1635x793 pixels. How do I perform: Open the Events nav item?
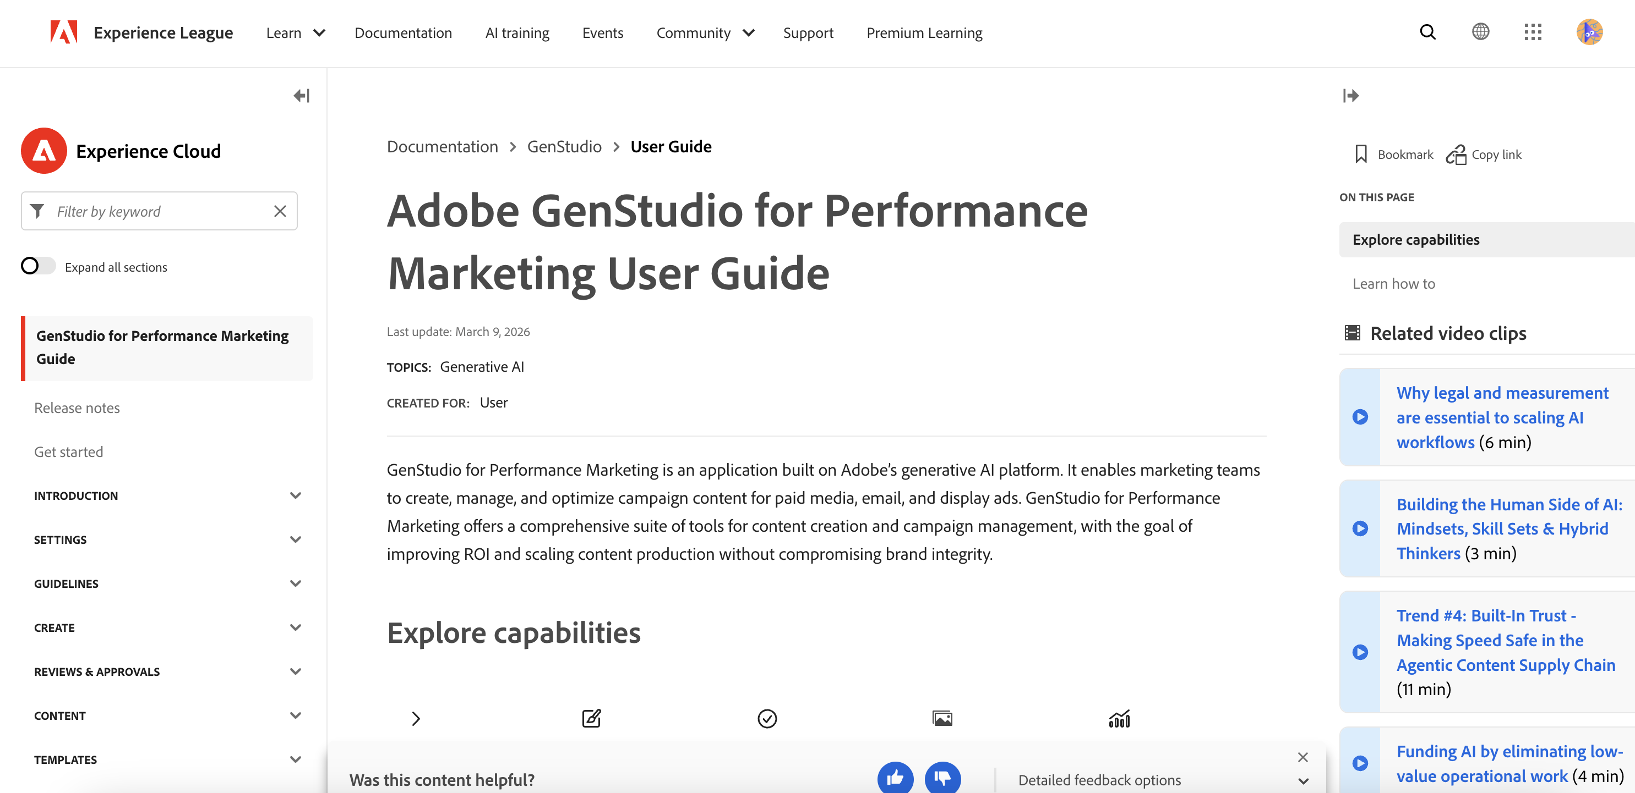click(x=602, y=33)
